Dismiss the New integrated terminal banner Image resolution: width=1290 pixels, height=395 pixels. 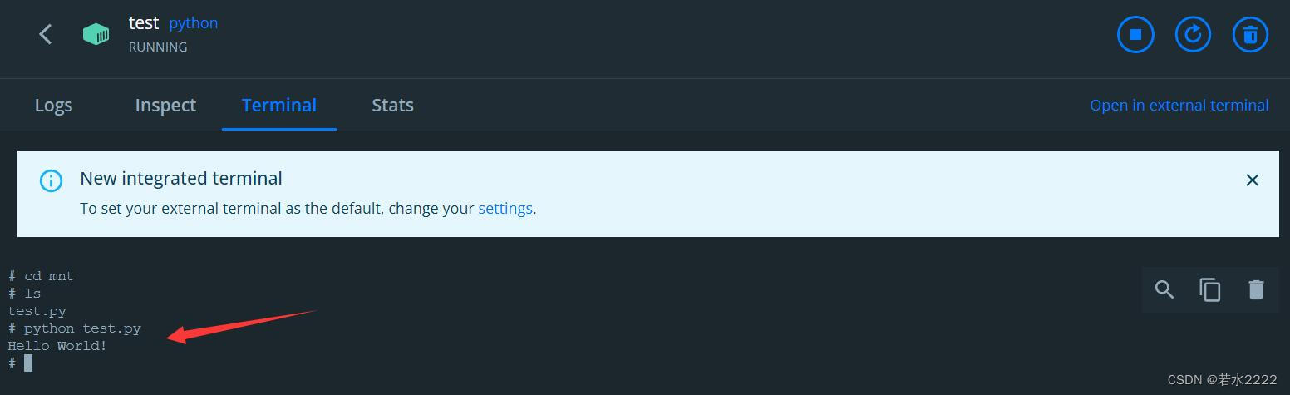tap(1253, 180)
